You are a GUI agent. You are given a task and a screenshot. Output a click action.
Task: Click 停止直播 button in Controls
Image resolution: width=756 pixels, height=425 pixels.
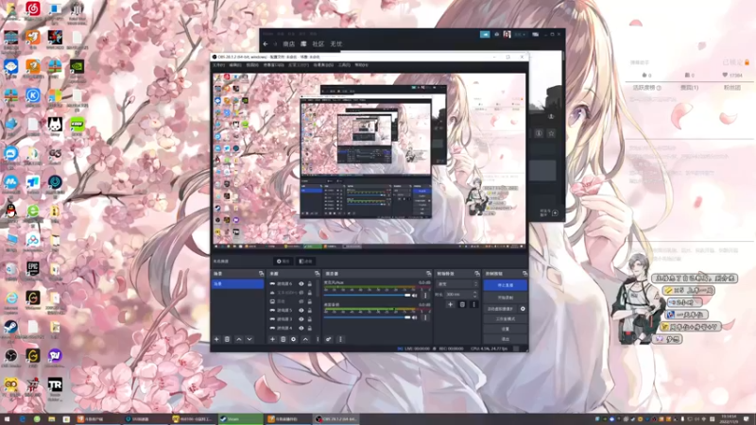tap(506, 285)
